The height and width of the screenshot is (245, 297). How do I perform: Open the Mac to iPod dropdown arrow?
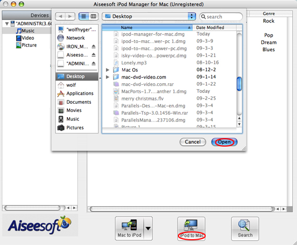click(x=148, y=228)
